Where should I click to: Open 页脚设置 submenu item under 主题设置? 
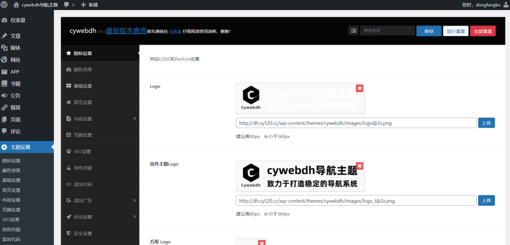(x=11, y=210)
